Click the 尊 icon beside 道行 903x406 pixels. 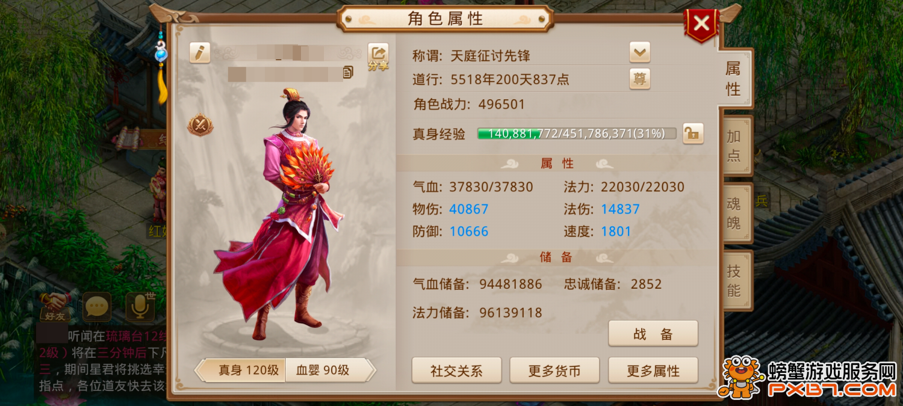640,79
